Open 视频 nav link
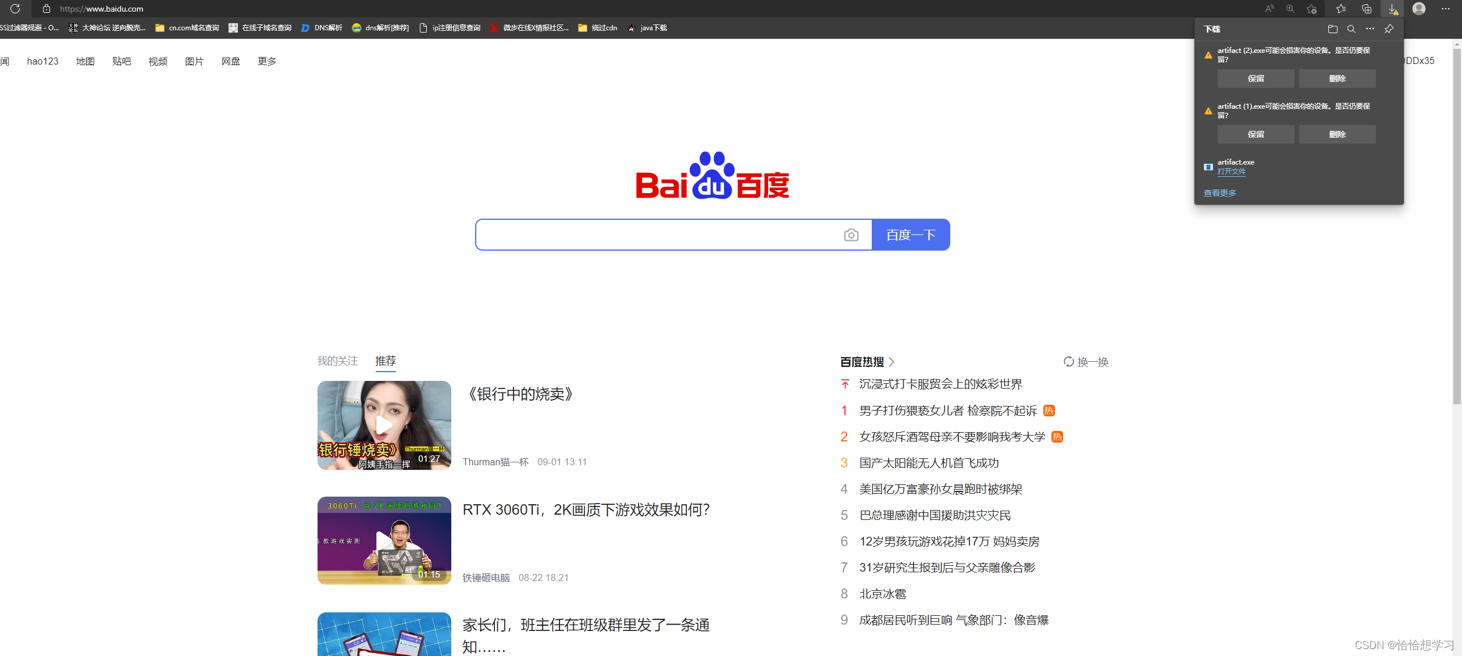Image resolution: width=1462 pixels, height=656 pixels. click(x=158, y=61)
